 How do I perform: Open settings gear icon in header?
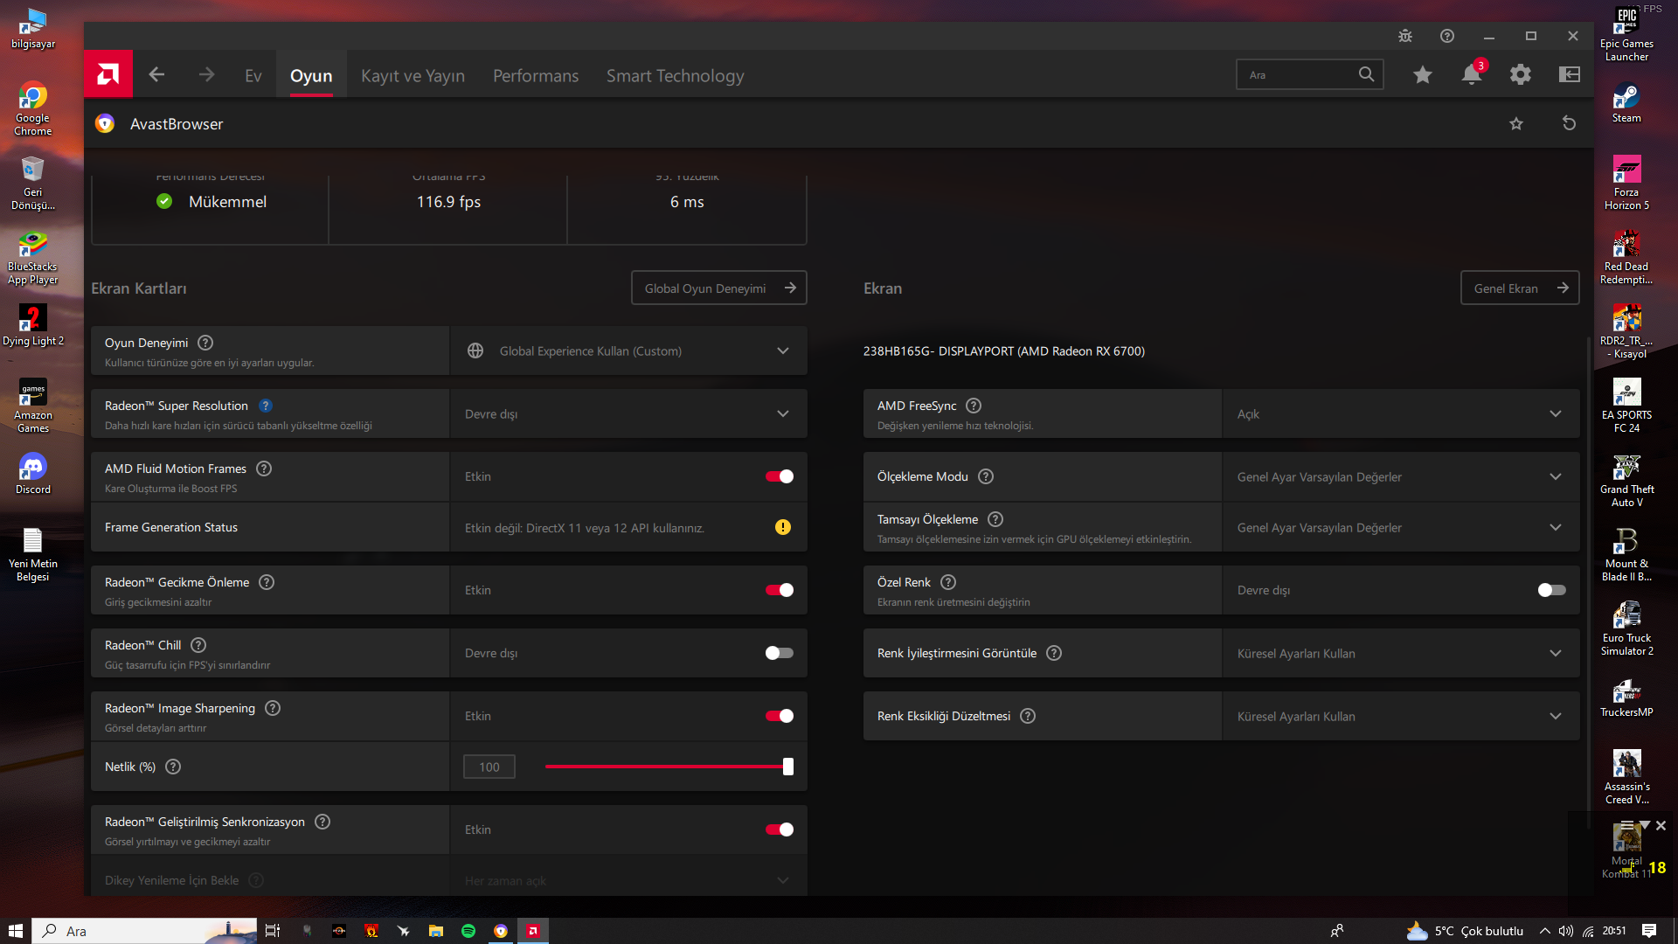point(1521,75)
